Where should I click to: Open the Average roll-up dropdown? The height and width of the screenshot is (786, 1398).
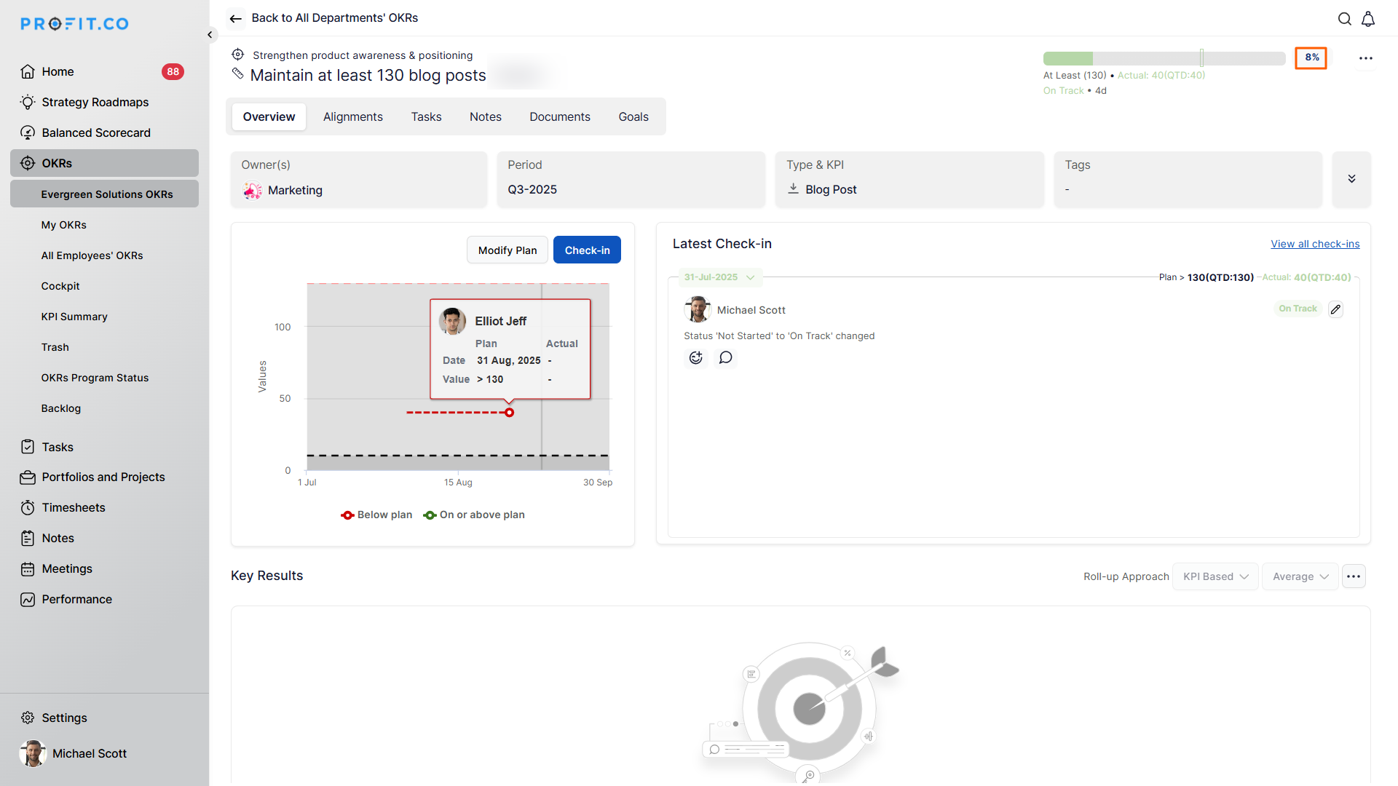pyautogui.click(x=1300, y=576)
